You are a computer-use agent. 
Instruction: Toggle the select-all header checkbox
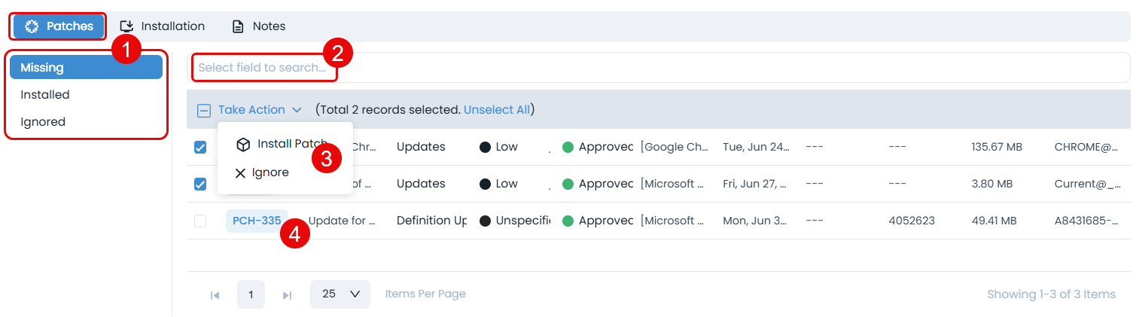pyautogui.click(x=204, y=111)
